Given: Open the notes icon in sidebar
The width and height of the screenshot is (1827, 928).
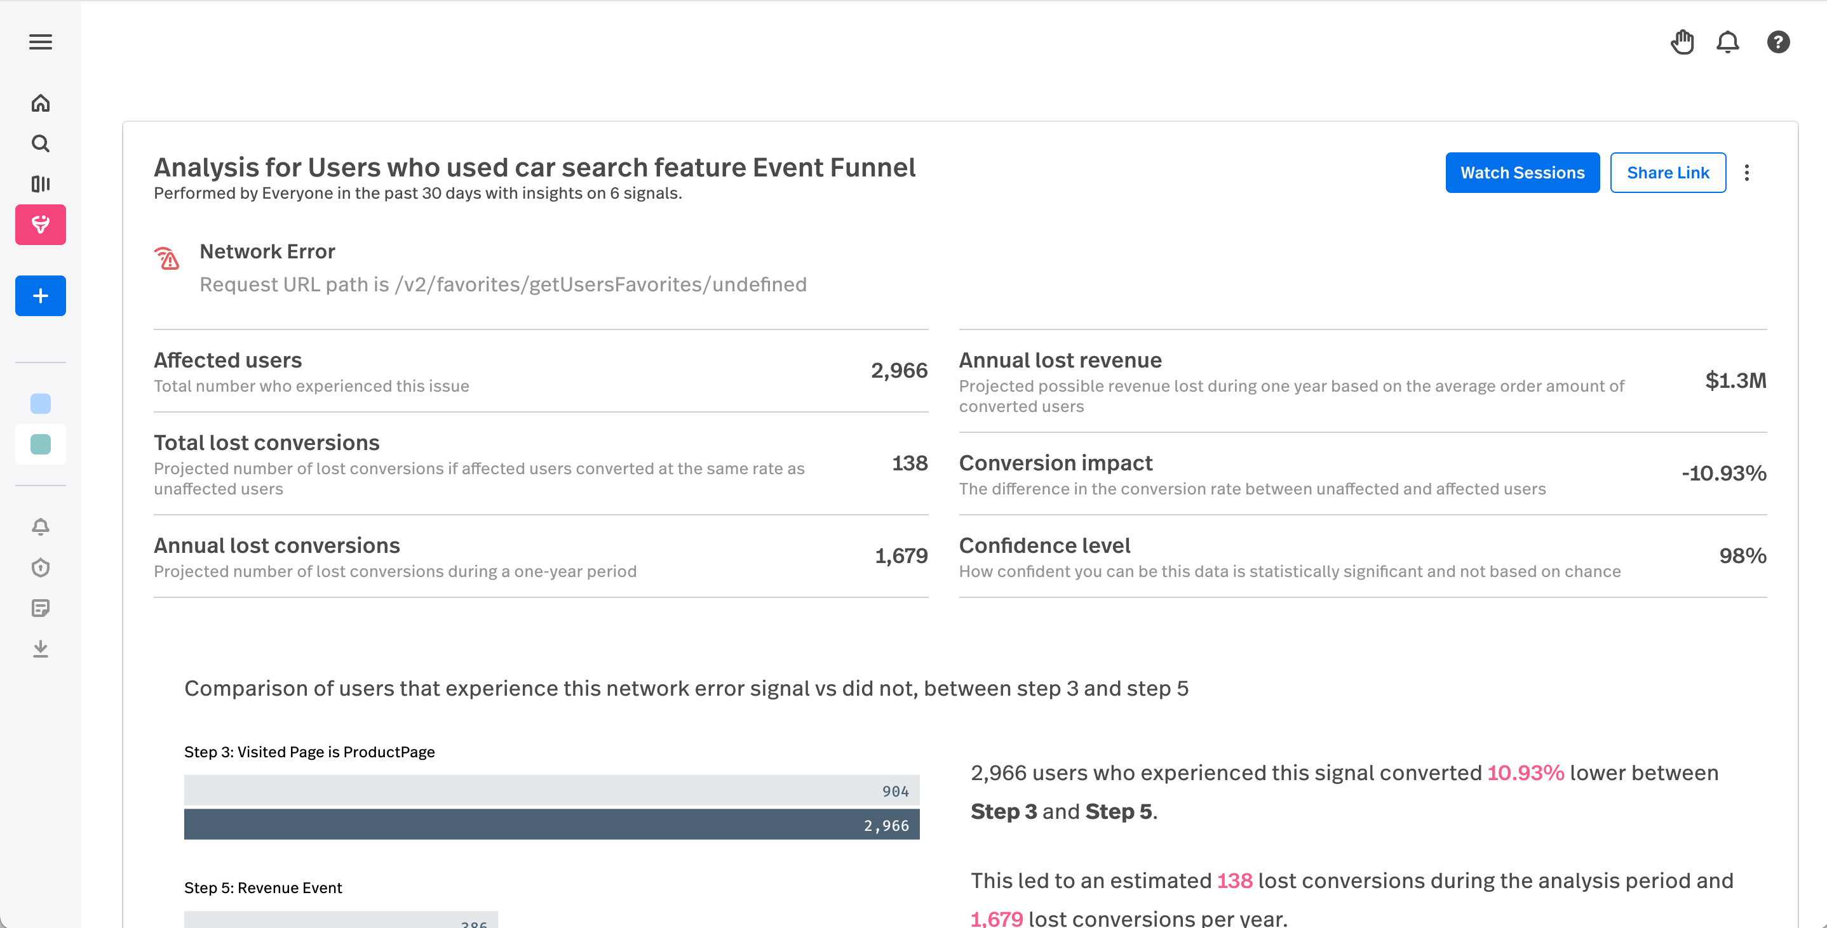Looking at the screenshot, I should 41,608.
